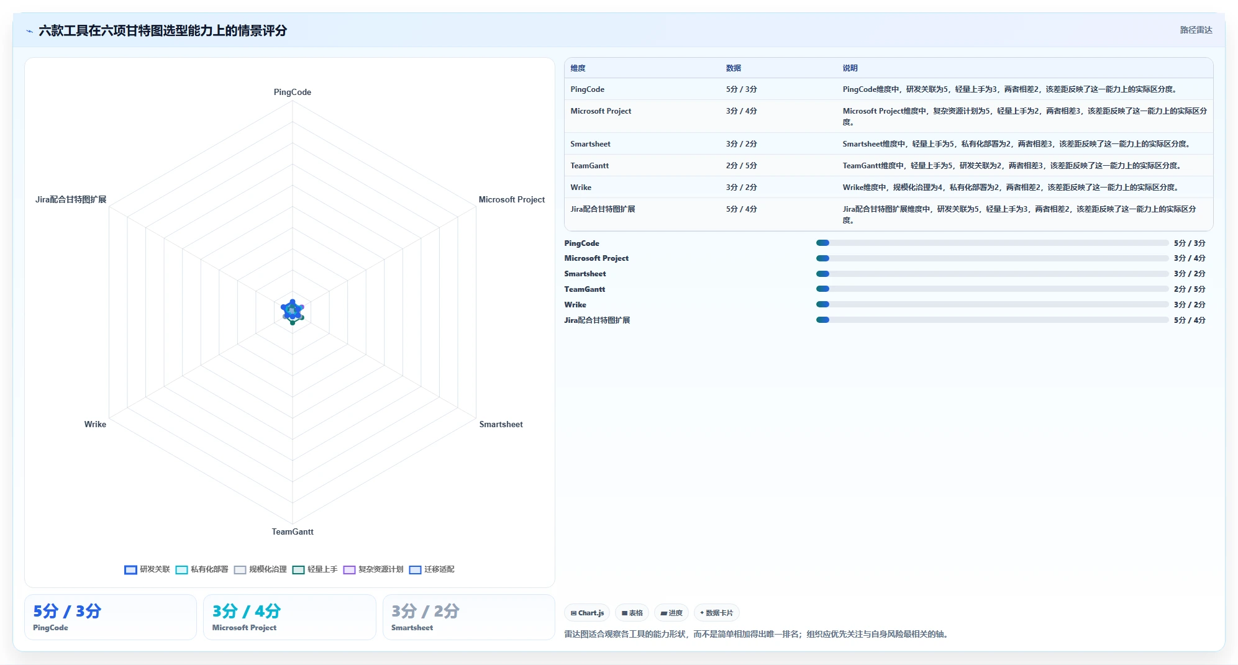Click Wrike cell in the table
This screenshot has width=1238, height=665.
(581, 188)
